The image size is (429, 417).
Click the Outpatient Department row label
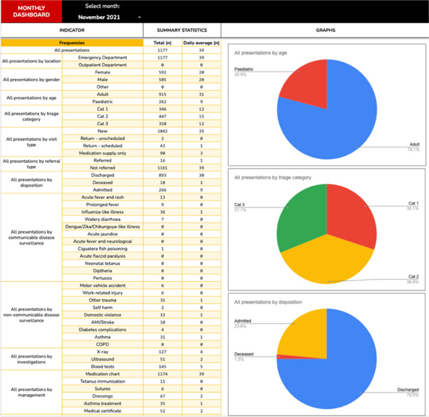click(x=103, y=65)
